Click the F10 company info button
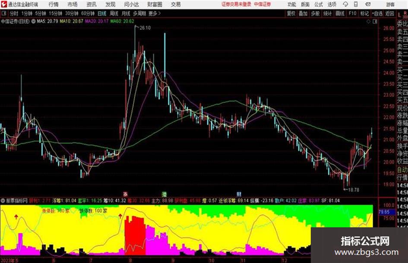 [x=353, y=13]
